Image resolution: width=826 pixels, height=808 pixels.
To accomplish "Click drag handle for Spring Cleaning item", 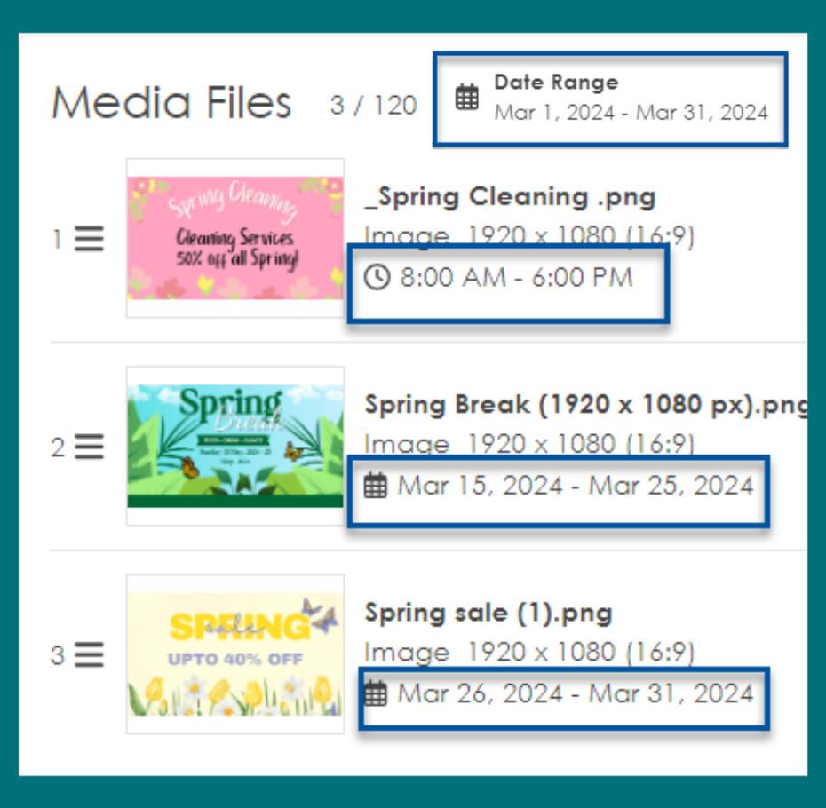I will tap(89, 239).
